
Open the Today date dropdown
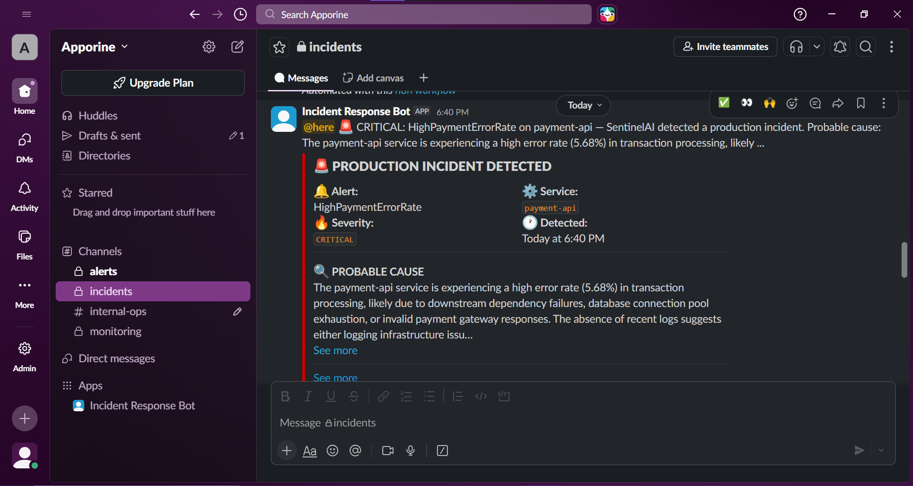click(583, 105)
